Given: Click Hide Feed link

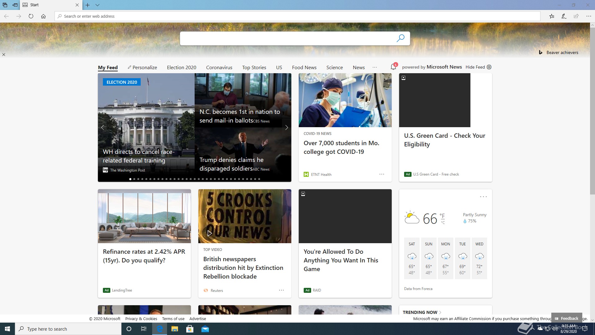Looking at the screenshot, I should [x=475, y=67].
